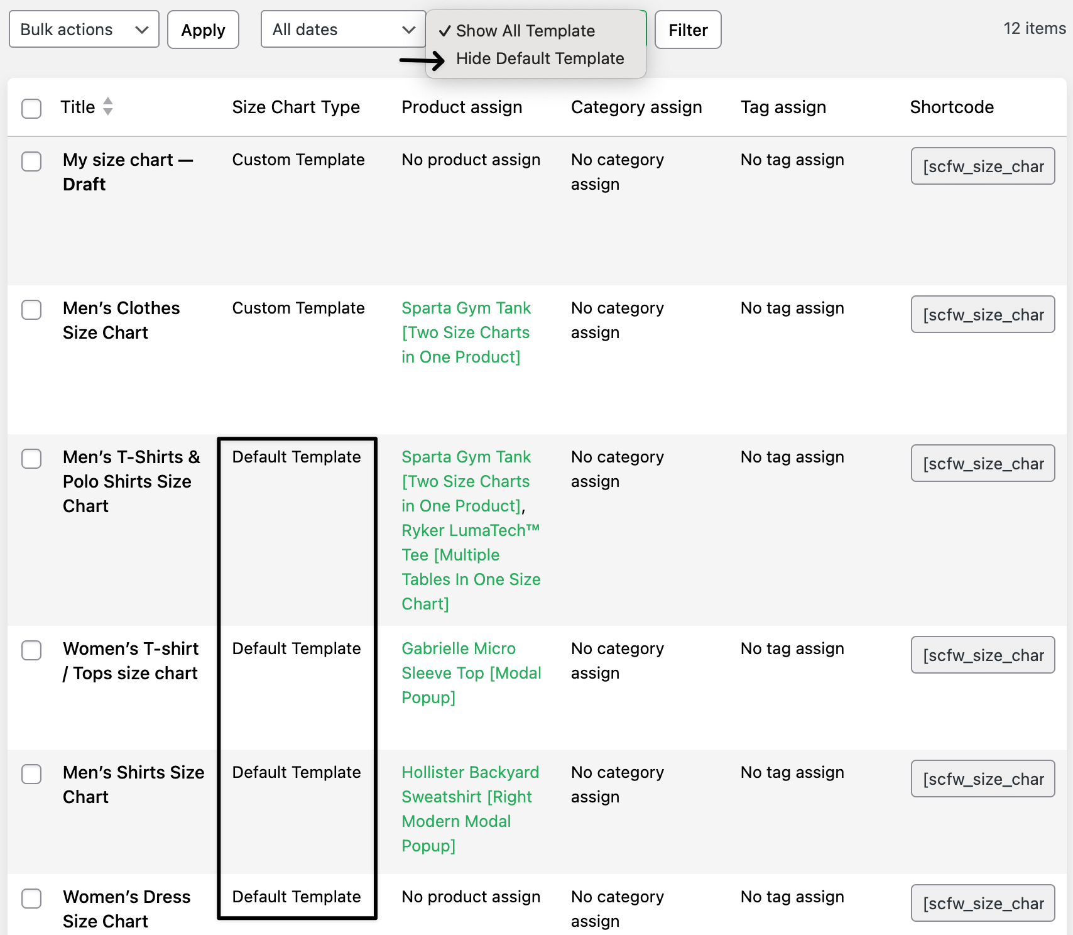Select the shortcode field in the top row

click(982, 166)
